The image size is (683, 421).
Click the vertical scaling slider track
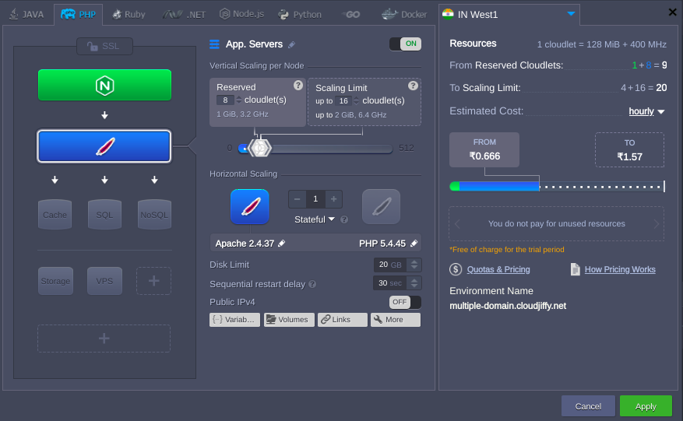(x=315, y=149)
